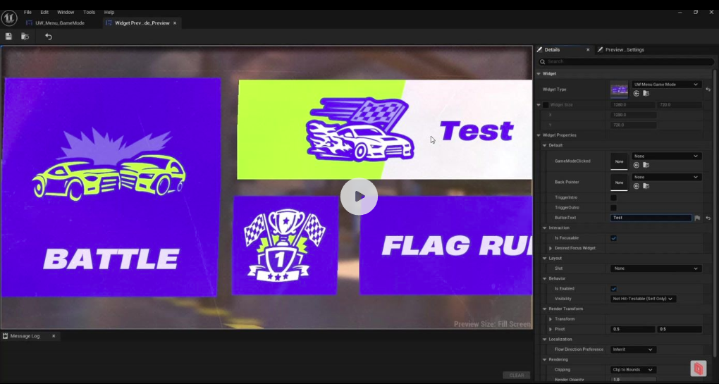Close the Widget Preview tab
This screenshot has height=384, width=719.
175,23
